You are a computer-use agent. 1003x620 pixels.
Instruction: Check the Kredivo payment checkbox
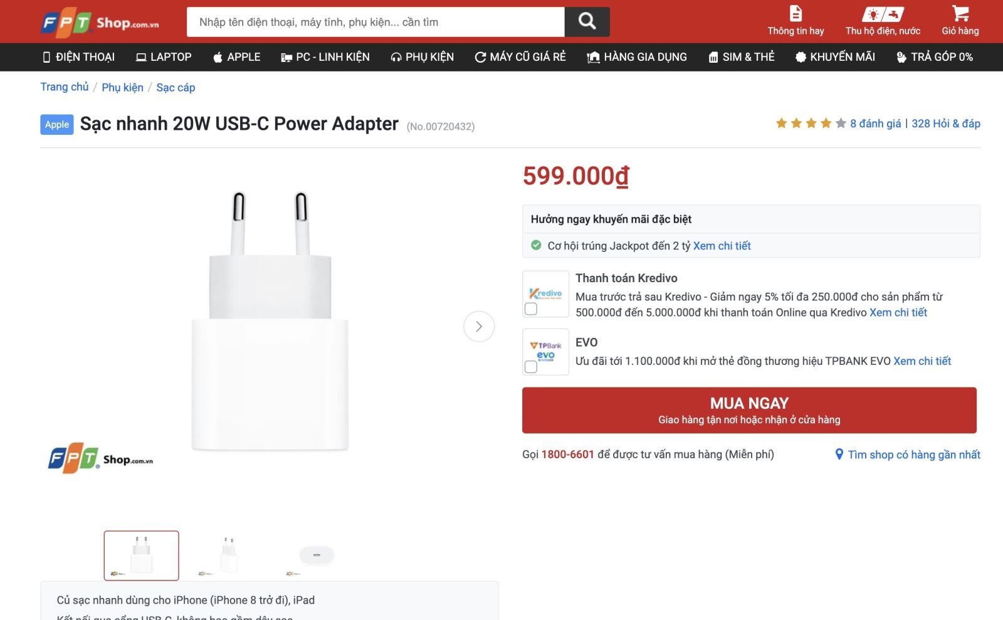point(531,309)
